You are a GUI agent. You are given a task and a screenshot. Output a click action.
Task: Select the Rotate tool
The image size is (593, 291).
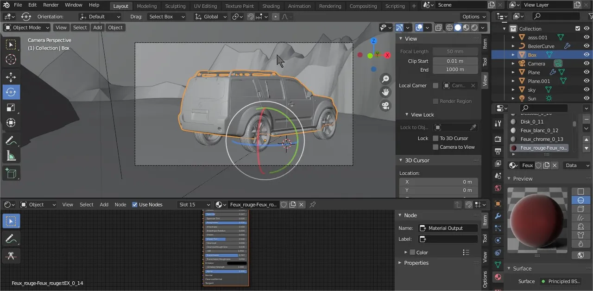tap(11, 92)
